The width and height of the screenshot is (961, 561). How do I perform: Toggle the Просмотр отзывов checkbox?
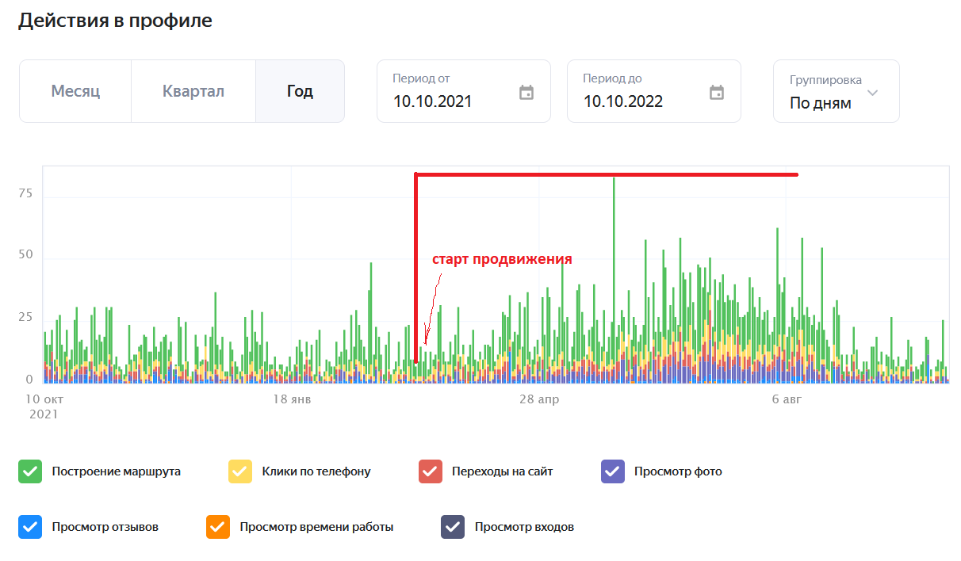(30, 527)
